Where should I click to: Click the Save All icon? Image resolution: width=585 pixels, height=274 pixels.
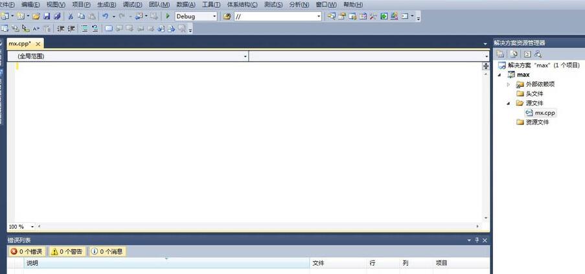[x=57, y=16]
